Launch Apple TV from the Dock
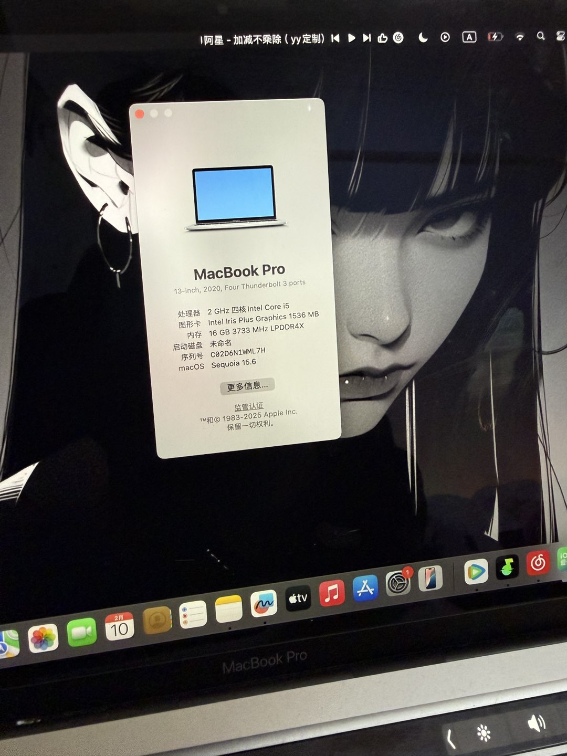567x756 pixels. 298,598
